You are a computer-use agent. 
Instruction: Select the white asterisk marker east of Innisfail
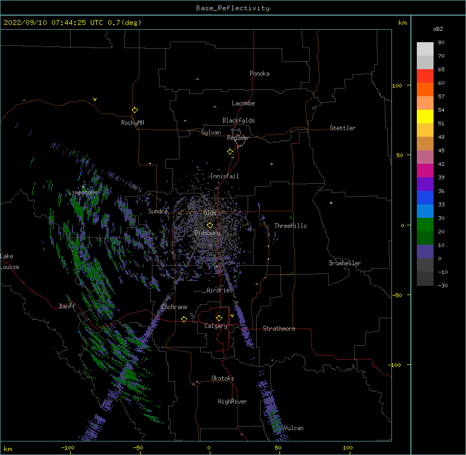[271, 164]
